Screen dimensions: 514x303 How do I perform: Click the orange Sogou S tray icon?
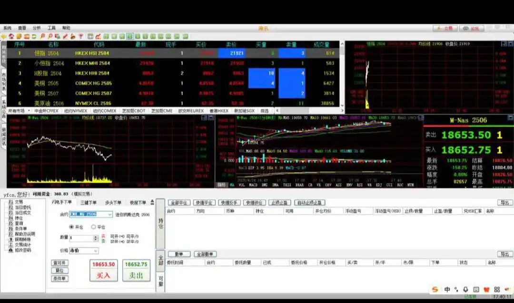[x=435, y=289]
